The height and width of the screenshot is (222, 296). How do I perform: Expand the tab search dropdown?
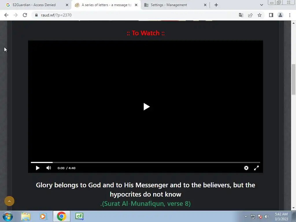(261, 5)
